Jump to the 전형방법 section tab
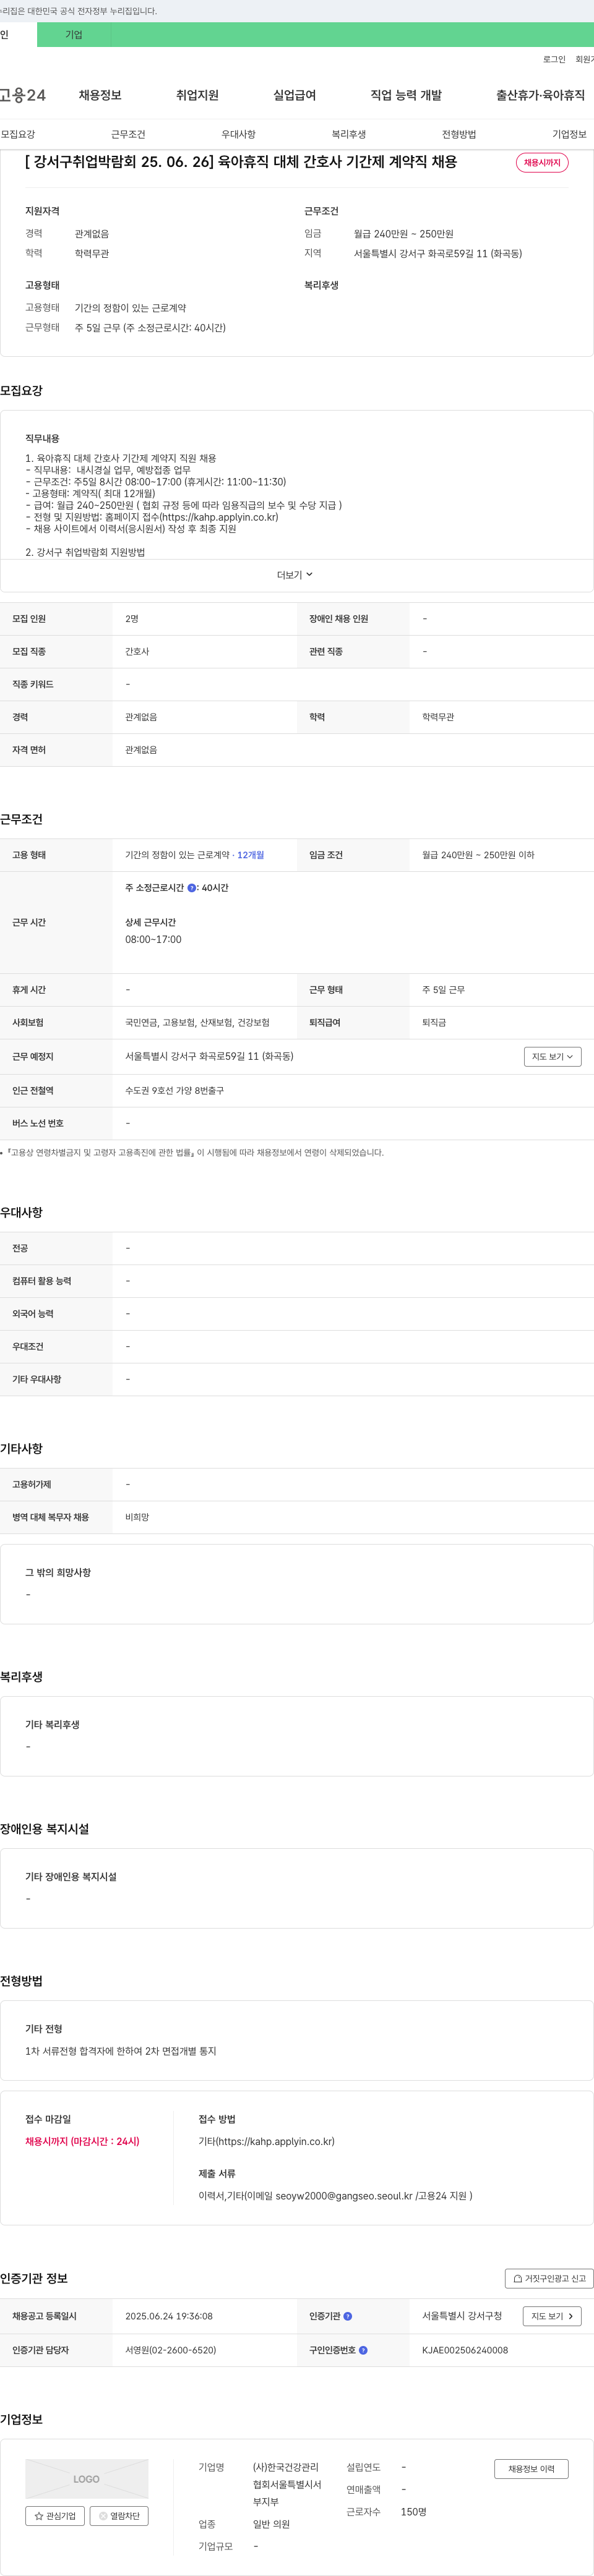Image resolution: width=594 pixels, height=2576 pixels. (x=459, y=134)
